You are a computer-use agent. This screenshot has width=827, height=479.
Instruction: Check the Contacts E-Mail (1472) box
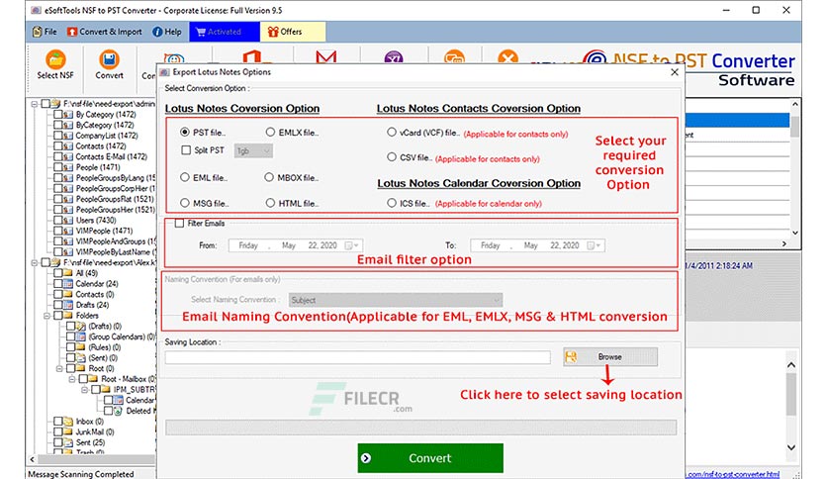(57, 156)
